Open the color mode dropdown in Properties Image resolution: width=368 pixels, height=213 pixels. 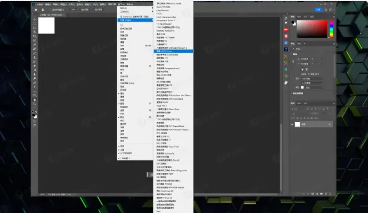[312, 78]
